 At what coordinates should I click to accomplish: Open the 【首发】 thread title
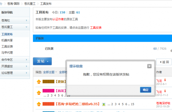point(61,91)
